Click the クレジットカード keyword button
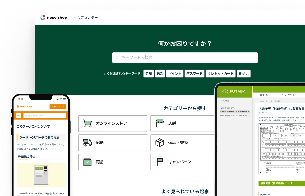 tap(220, 73)
